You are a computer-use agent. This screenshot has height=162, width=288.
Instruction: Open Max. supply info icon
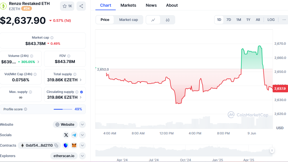30,92
